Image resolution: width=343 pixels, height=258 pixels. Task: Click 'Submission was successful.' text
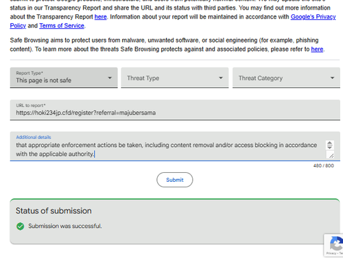65,226
